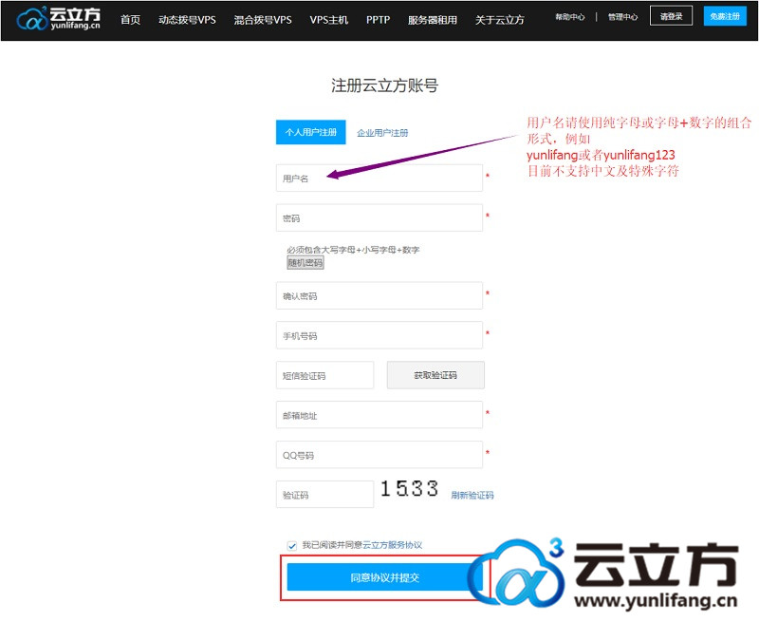Click the 随机密码 button

point(305,263)
